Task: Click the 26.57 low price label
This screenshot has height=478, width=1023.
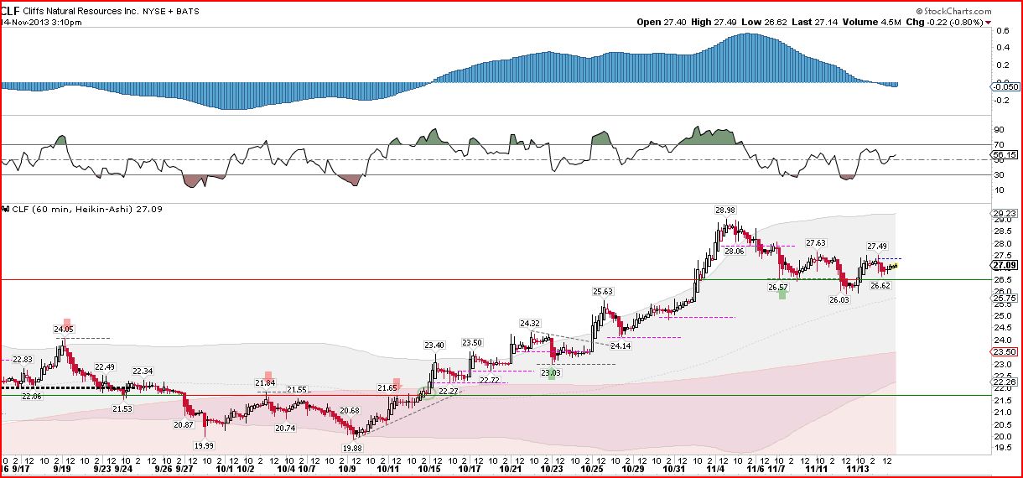Action: [778, 286]
